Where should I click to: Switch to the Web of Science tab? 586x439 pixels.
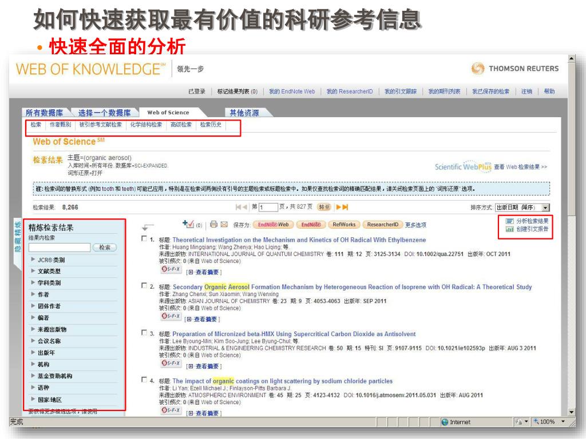(x=168, y=113)
